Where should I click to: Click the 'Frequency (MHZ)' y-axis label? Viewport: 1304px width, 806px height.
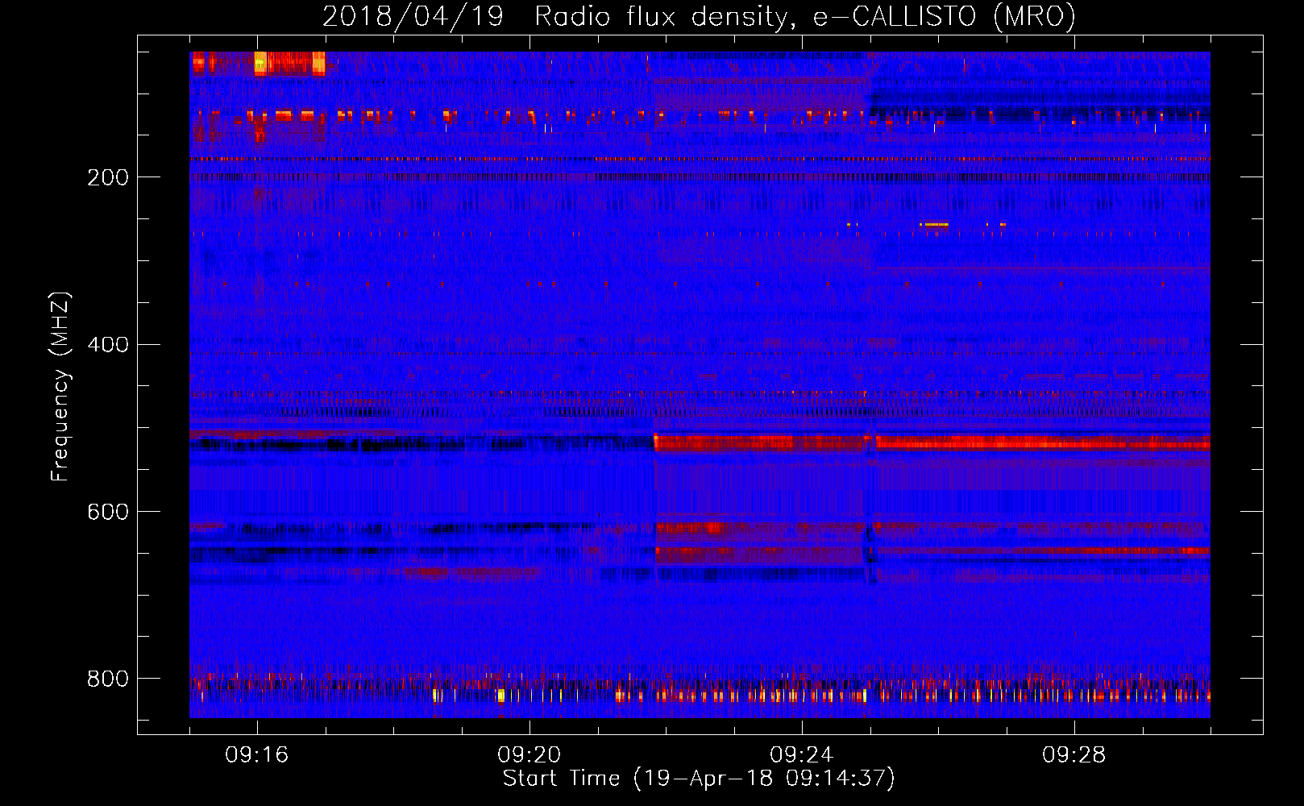point(60,386)
